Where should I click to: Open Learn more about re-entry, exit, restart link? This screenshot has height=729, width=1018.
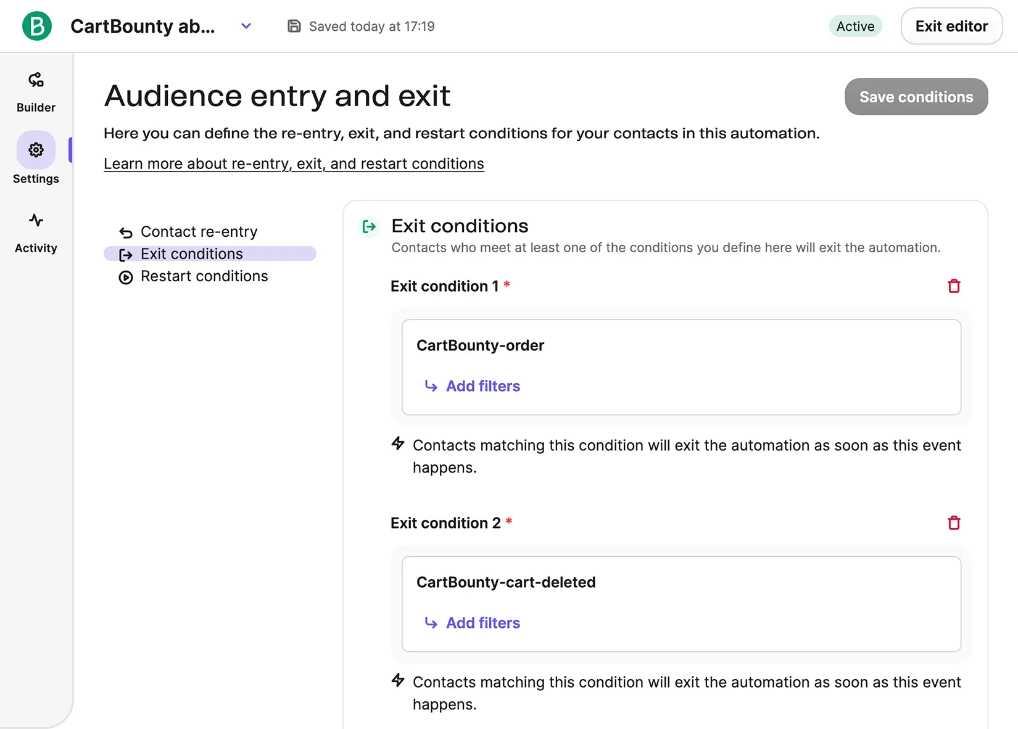[x=294, y=163]
